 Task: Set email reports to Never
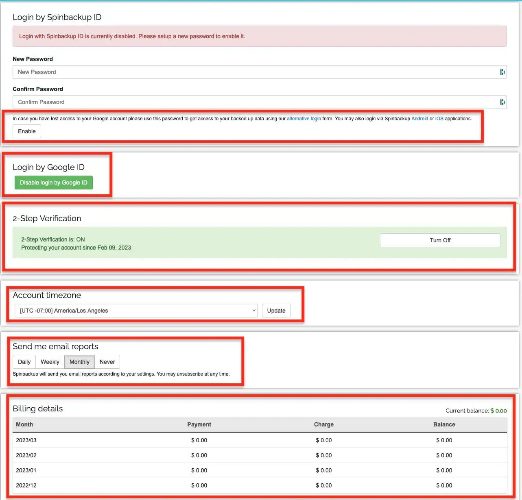pyautogui.click(x=107, y=362)
